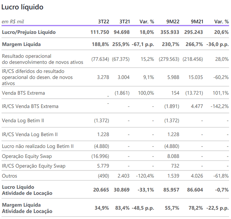Click the (77.634) operating result value
This screenshot has width=231, height=219.
pos(100,59)
